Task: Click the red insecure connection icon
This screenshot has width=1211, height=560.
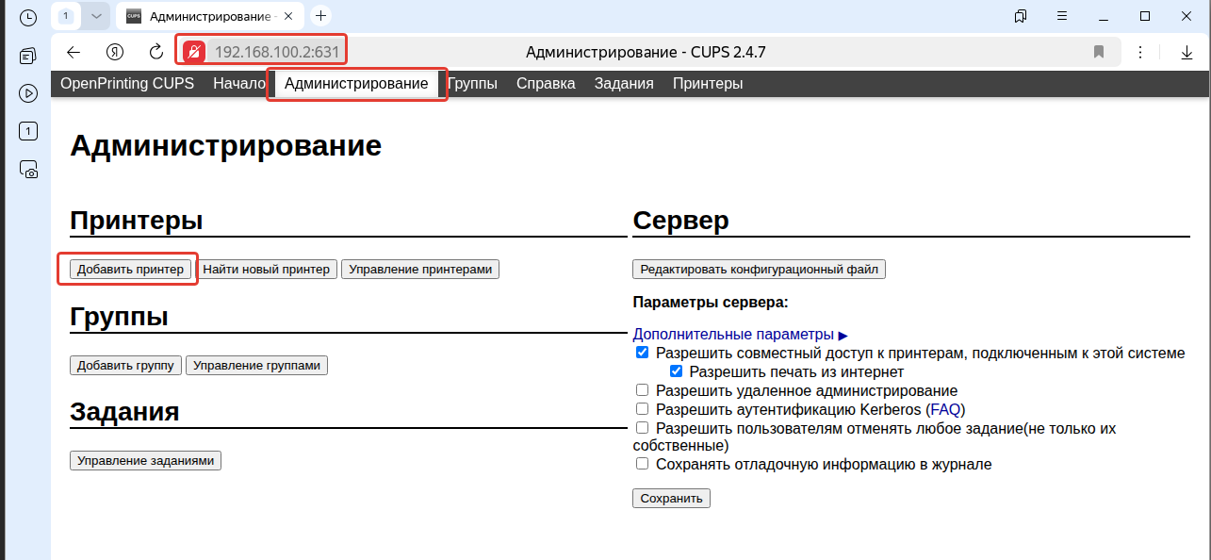Action: 194,52
